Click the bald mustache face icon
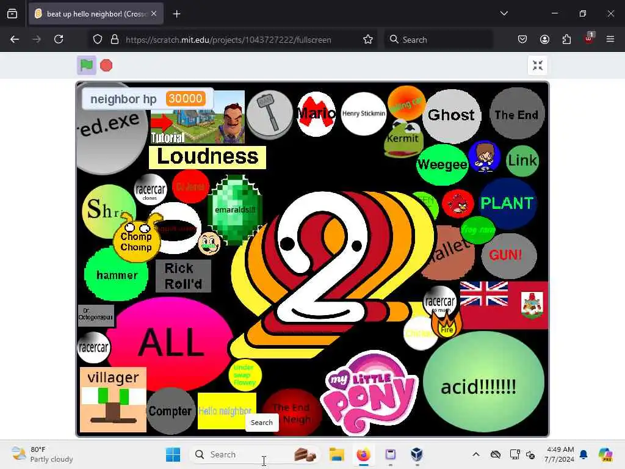Screen dimensions: 625x469 [209, 243]
